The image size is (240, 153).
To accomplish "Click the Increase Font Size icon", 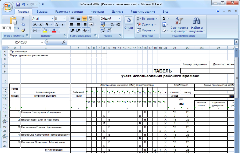I will point(57,24).
